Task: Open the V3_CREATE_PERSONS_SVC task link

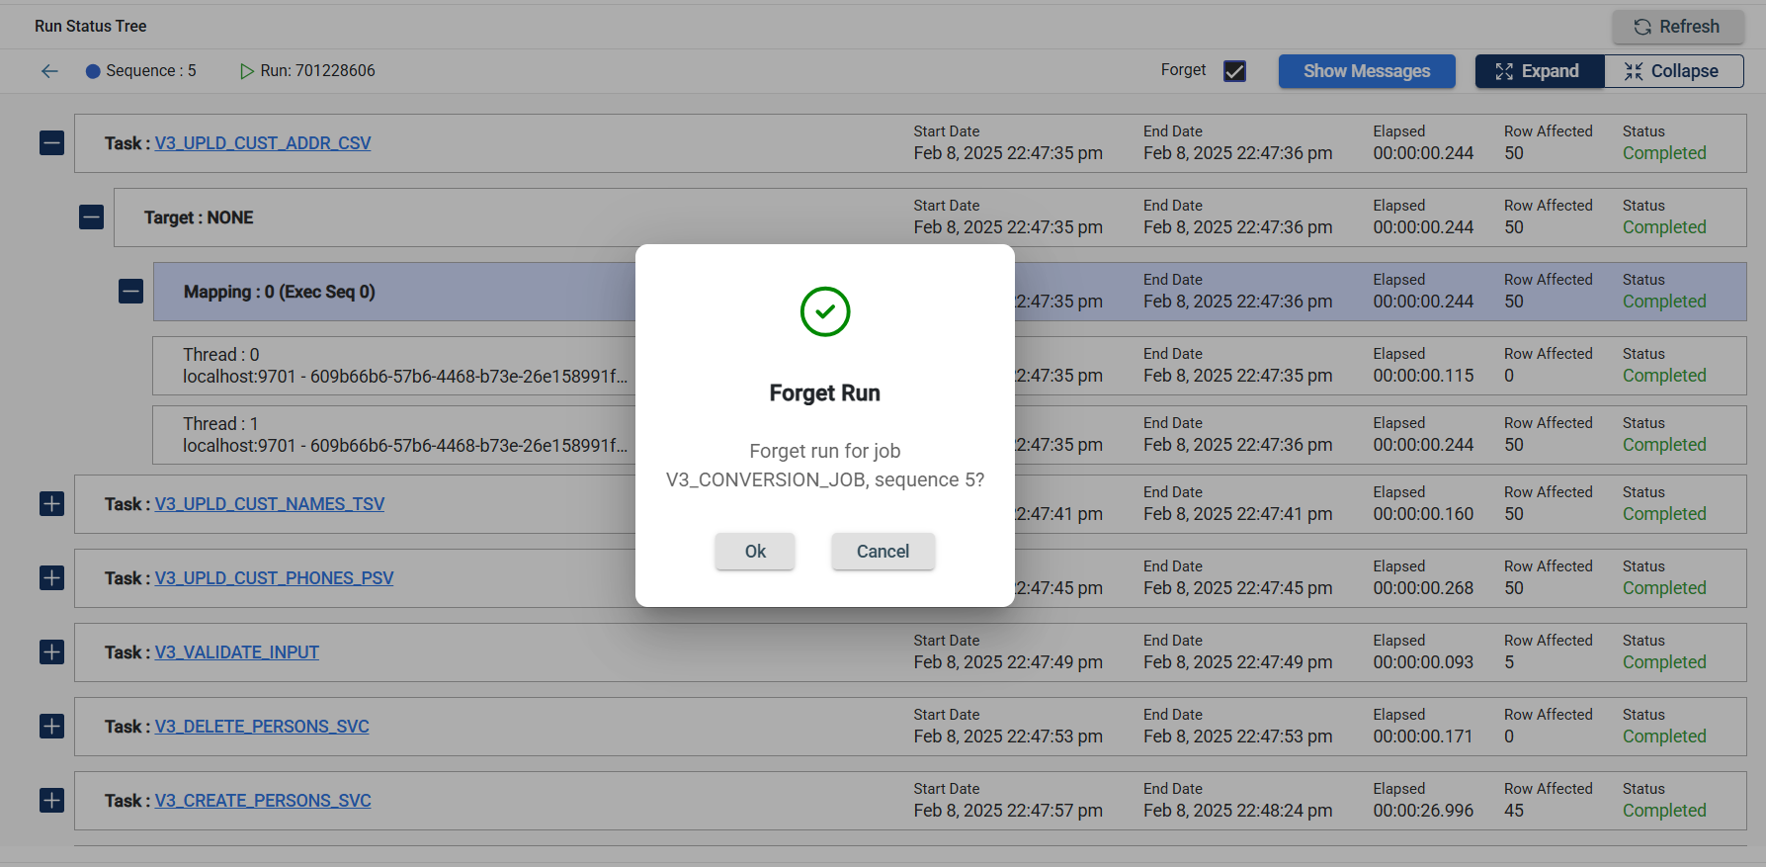Action: coord(263,801)
